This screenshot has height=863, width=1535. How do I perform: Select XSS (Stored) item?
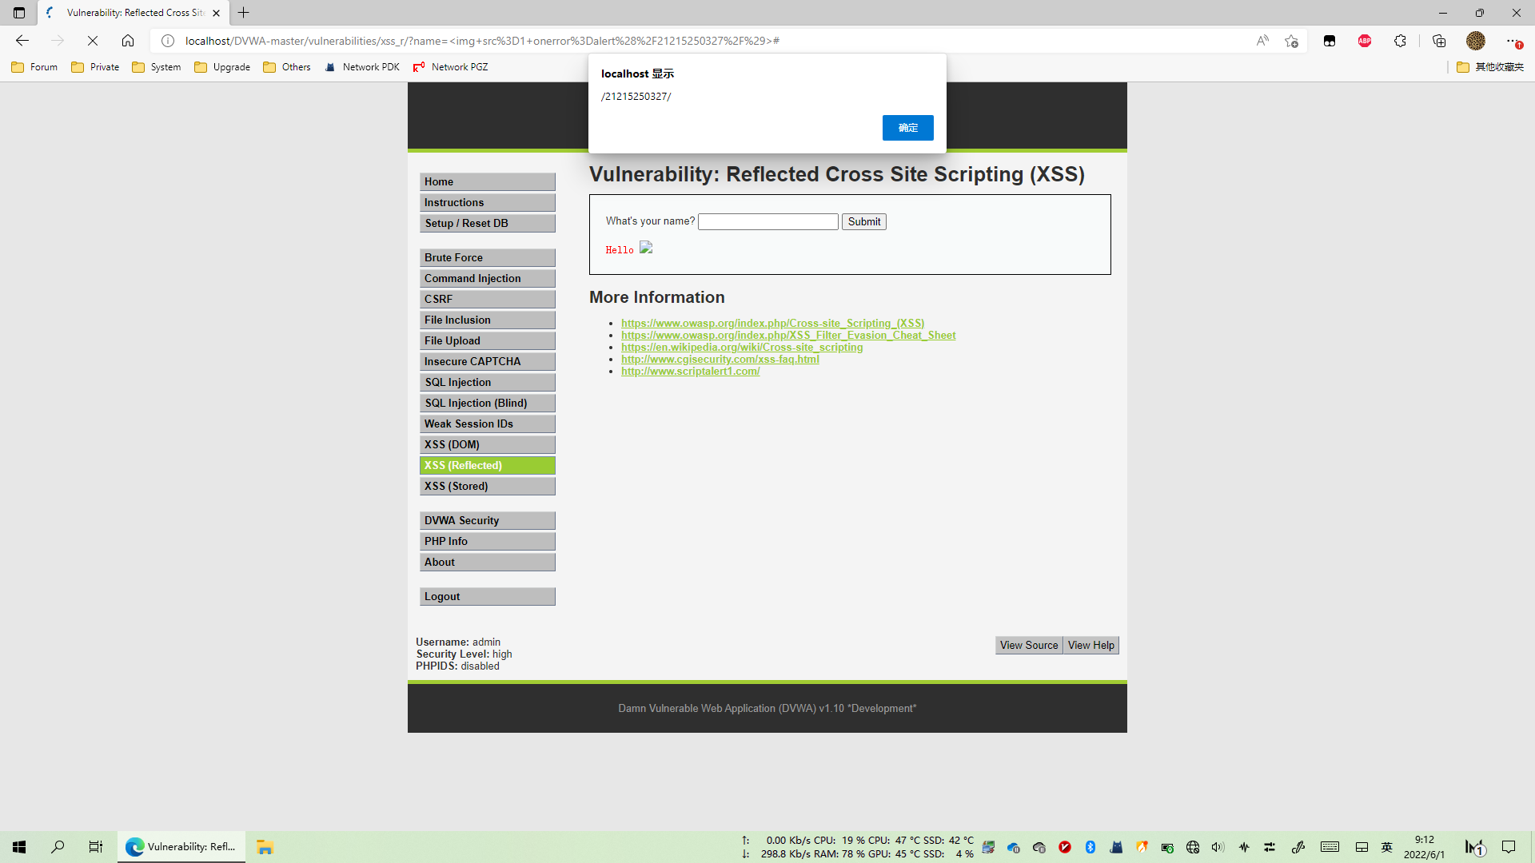pyautogui.click(x=487, y=487)
